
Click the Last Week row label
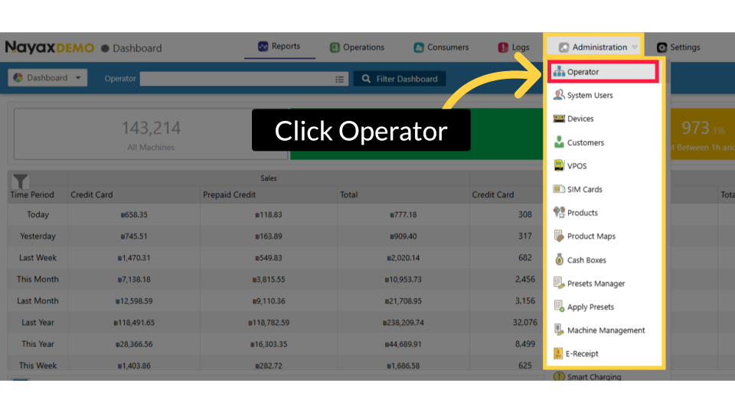coord(38,258)
